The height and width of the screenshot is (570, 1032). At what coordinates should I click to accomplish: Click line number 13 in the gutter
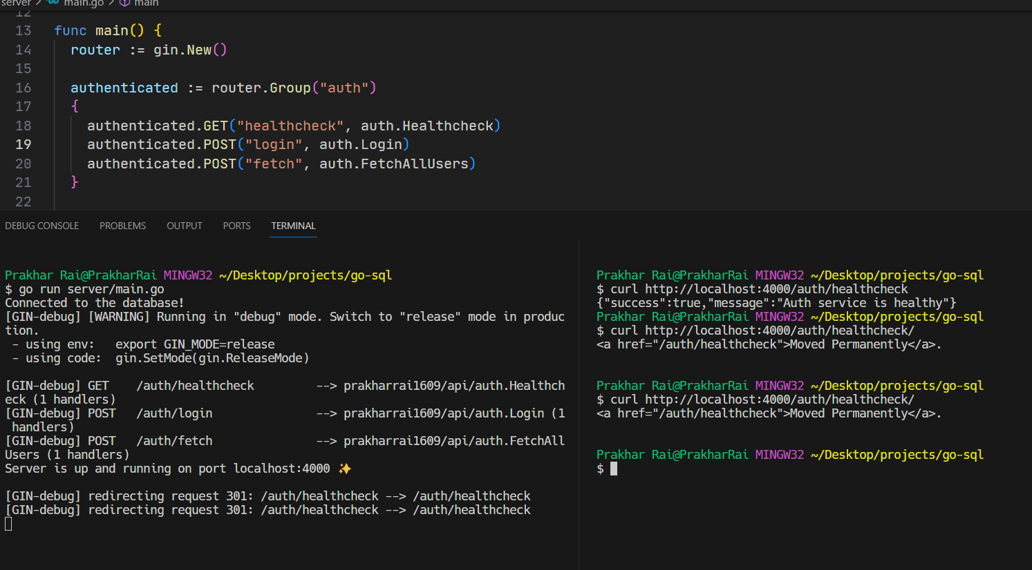point(24,30)
